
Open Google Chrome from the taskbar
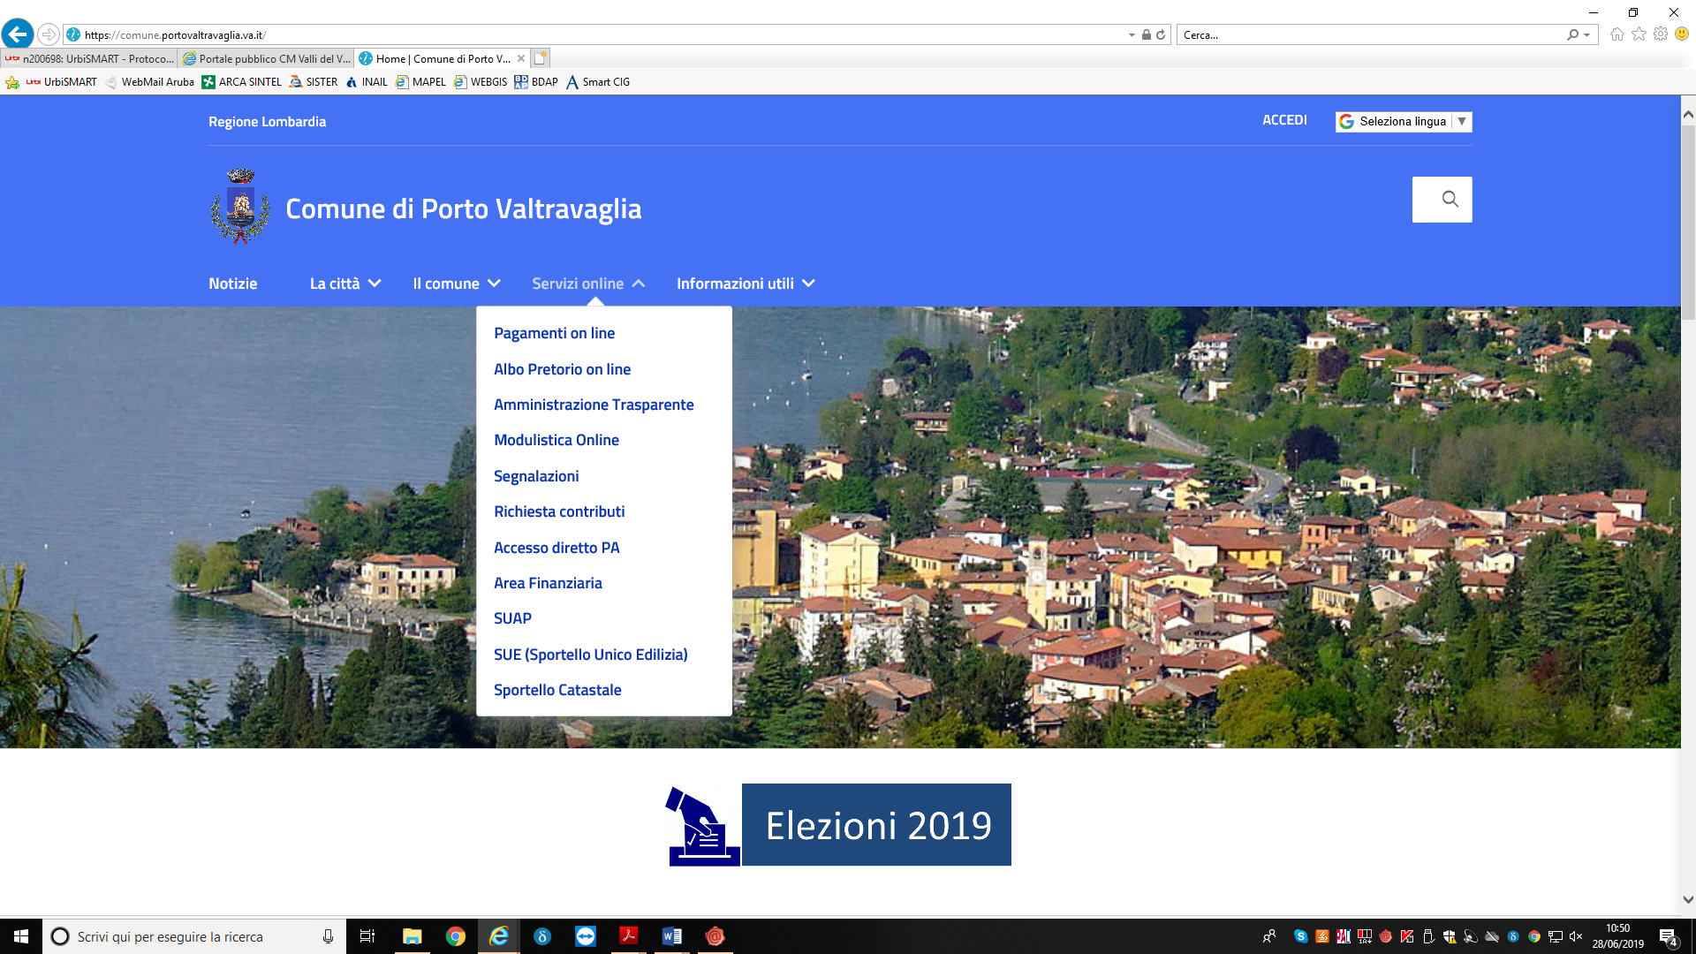coord(455,936)
